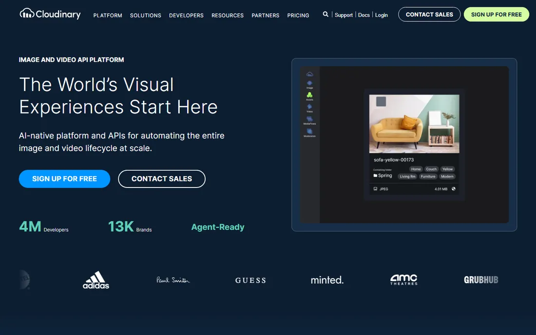Click the Home tag chip
536x335 pixels.
[x=416, y=169]
